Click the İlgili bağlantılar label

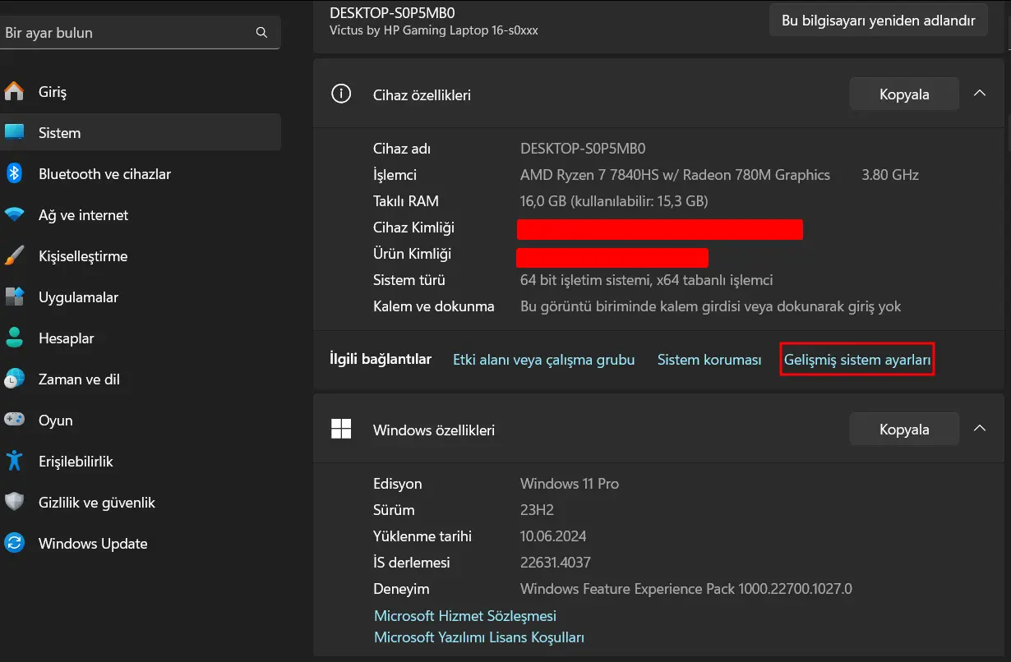coord(381,359)
